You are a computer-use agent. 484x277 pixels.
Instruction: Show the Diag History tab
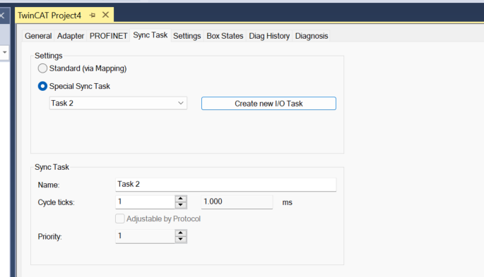click(x=269, y=36)
